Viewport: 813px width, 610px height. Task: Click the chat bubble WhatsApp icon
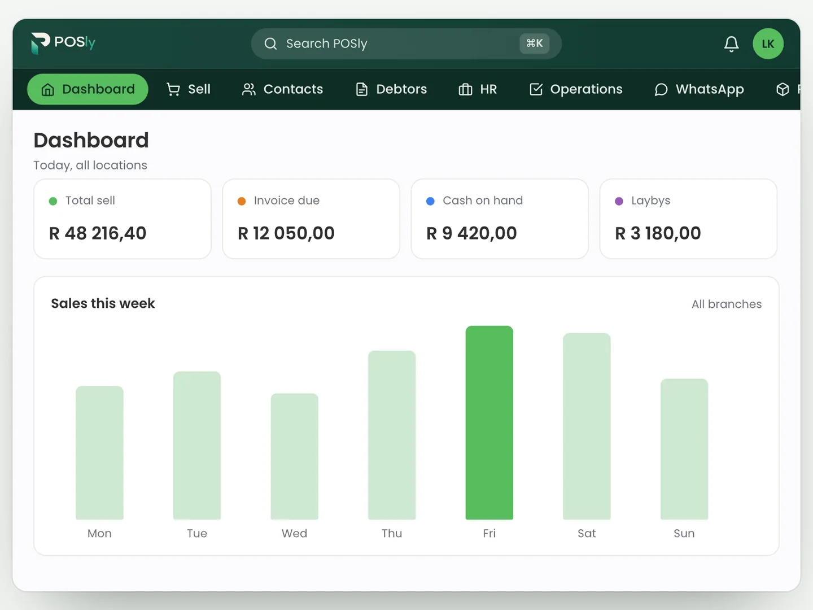[661, 89]
